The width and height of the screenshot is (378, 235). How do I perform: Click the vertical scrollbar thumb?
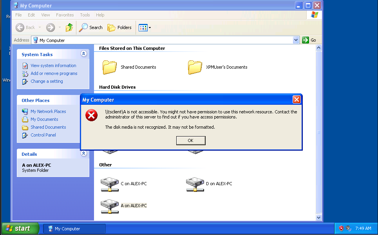pos(318,132)
